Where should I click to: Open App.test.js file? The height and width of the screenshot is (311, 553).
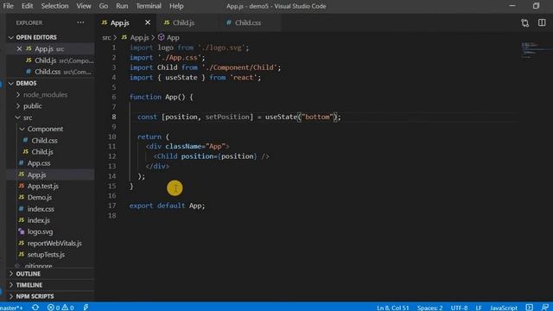coord(43,187)
